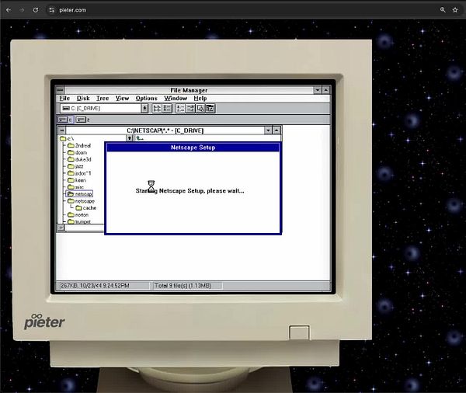Click the File Manager title bar
Screen dimensions: 466x393
[189, 90]
